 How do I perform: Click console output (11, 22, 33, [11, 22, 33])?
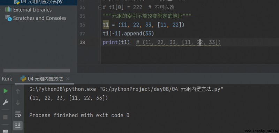click(69, 98)
